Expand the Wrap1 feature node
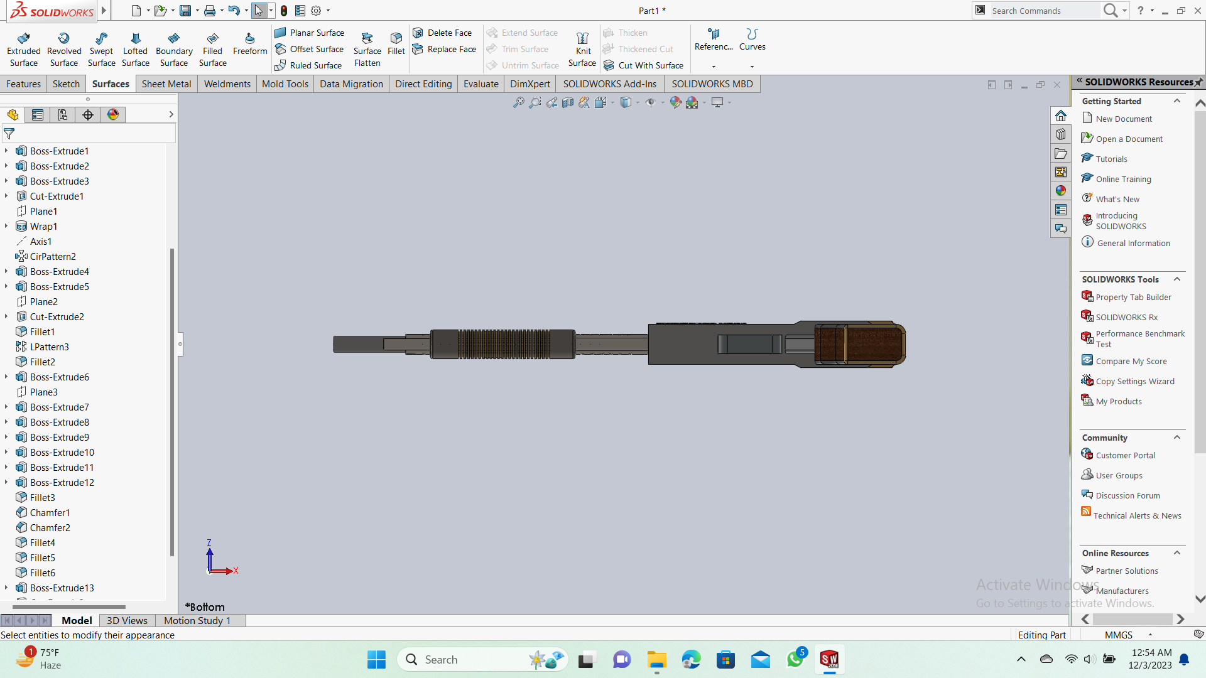This screenshot has height=678, width=1206. click(6, 226)
